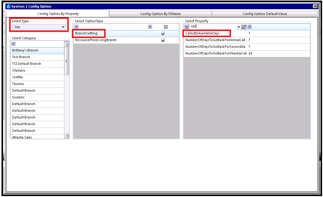Uncheck the ResourceProcessingBranch checkbox
The image size is (323, 197).
[163, 40]
